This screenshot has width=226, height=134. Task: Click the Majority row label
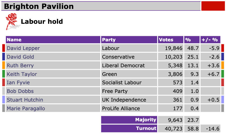coord(146,120)
